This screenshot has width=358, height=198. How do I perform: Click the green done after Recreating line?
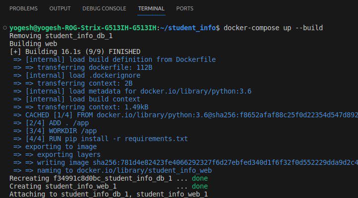200,178
